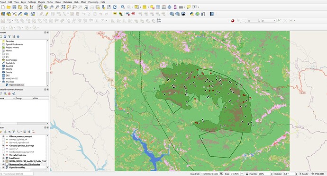Click the Zoom In magnifier tool
Screen dimensions: 327x176
(x=52, y=7)
